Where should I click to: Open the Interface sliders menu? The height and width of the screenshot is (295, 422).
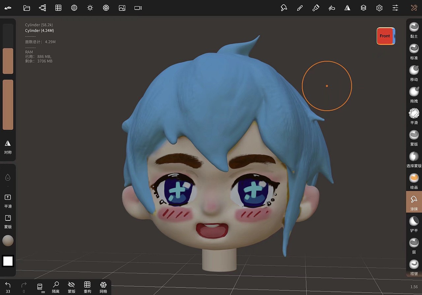point(395,8)
